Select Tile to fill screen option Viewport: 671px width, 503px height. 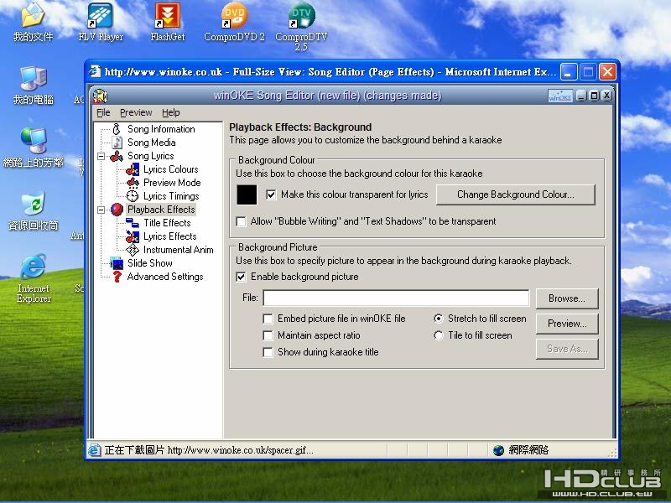(438, 335)
